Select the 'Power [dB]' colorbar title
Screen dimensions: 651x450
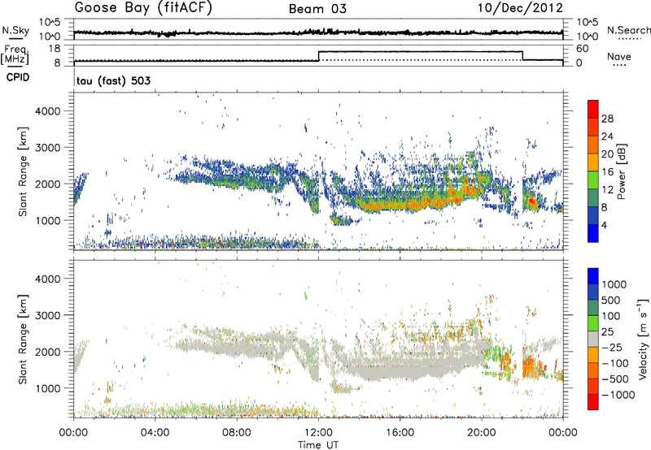pos(621,171)
